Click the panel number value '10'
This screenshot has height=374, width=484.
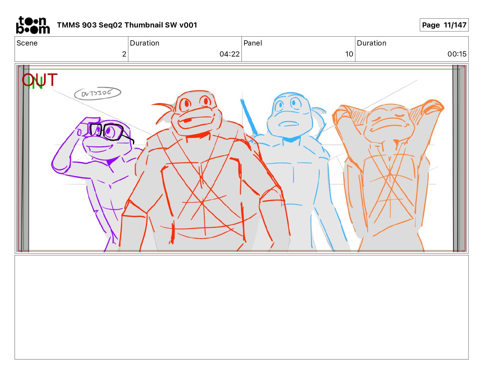[349, 54]
